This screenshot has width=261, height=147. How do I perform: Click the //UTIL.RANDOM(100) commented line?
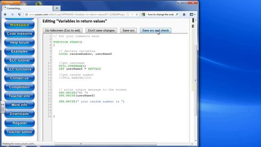[75, 78]
